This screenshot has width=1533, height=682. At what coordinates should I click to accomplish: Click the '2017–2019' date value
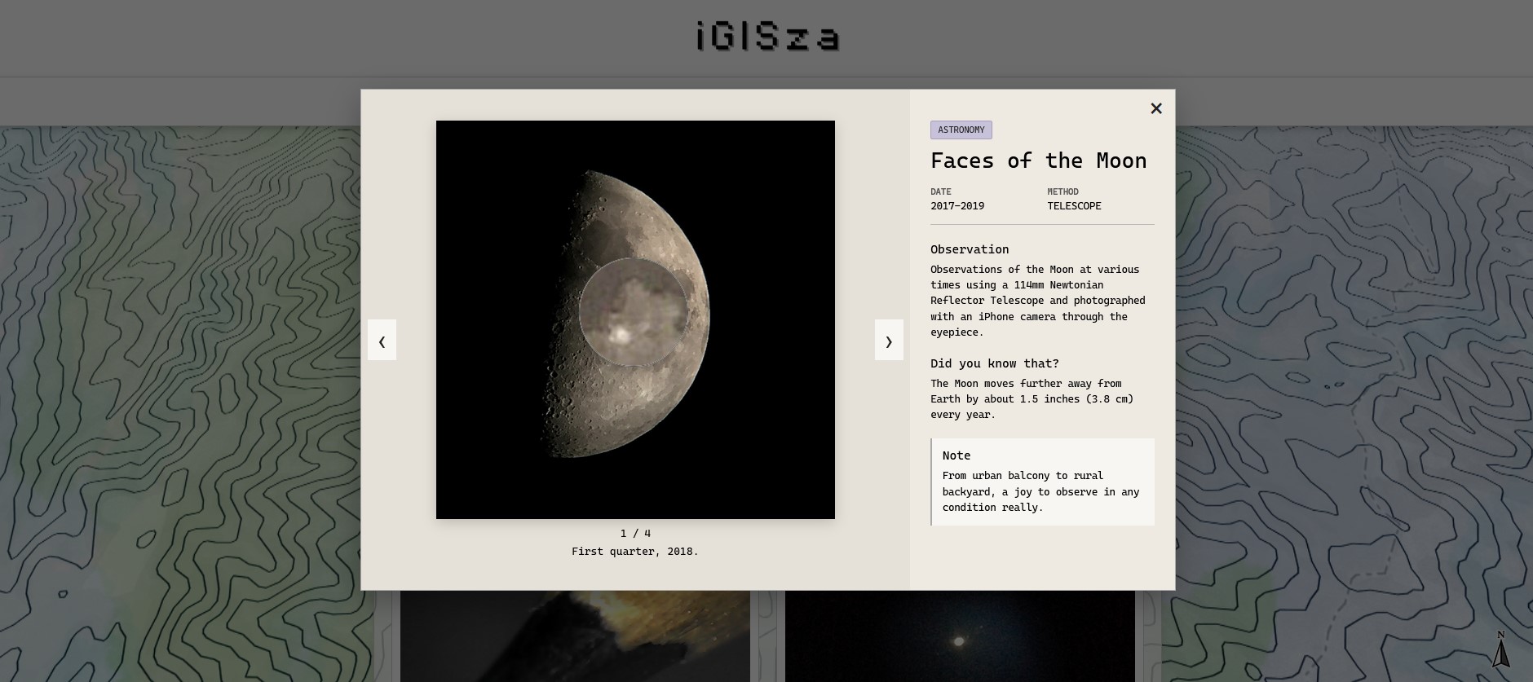pos(957,206)
